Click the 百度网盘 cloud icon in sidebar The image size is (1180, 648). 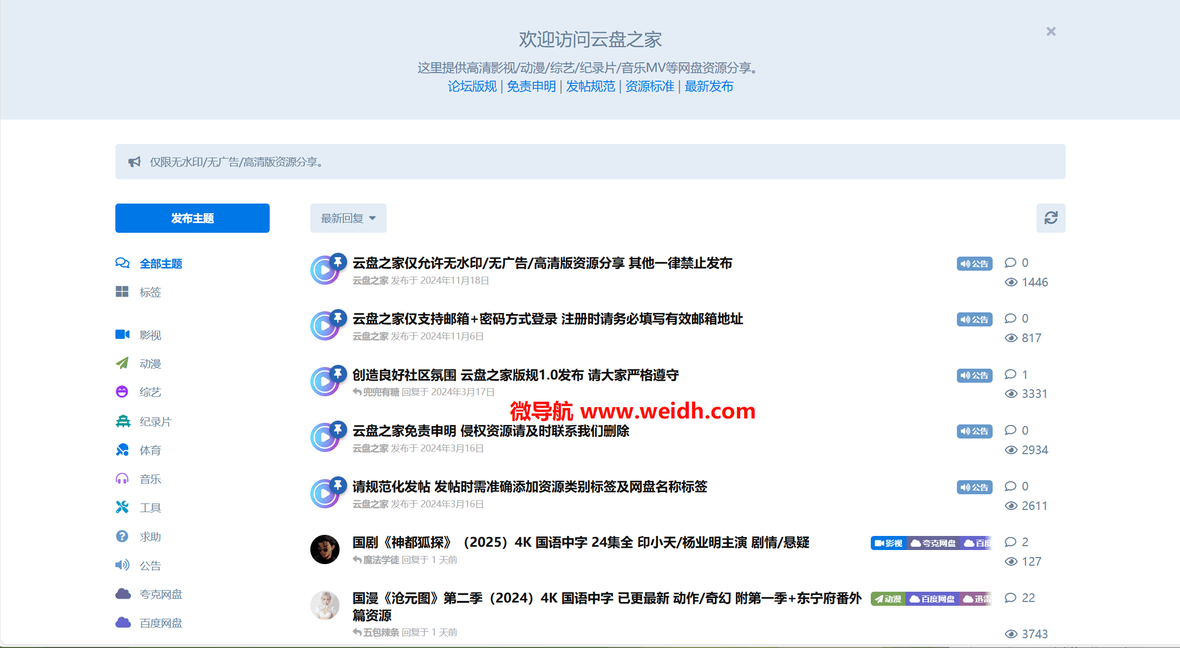(123, 623)
